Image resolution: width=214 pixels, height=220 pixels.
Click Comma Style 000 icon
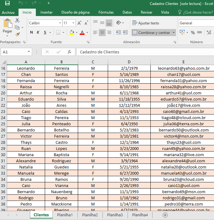tap(199, 32)
